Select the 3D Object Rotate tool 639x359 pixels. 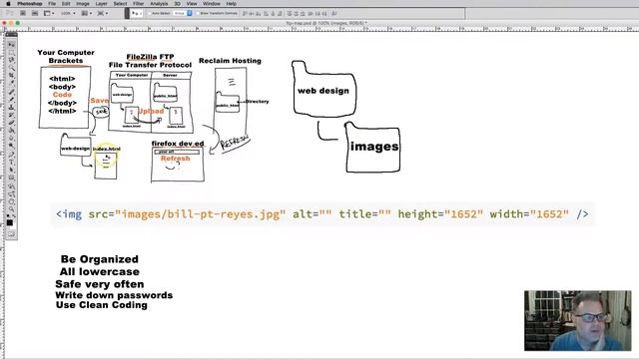pos(11,186)
